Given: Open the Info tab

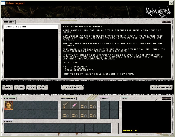Looking at the screenshot, I should click(125, 98).
